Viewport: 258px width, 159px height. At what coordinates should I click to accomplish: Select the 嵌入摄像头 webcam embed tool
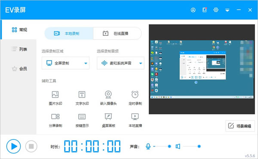(108, 98)
